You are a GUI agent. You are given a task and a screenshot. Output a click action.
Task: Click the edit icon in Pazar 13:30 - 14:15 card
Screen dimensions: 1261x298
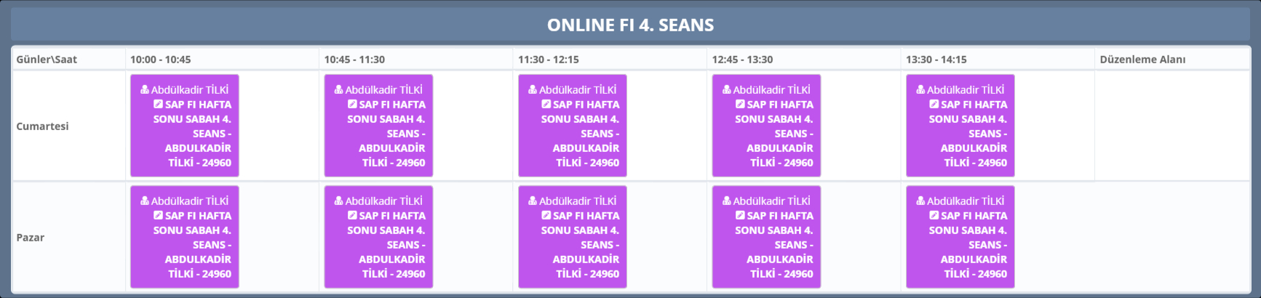(934, 215)
